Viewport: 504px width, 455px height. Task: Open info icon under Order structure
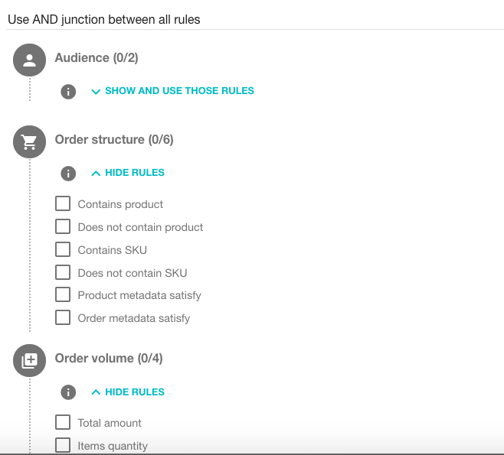click(68, 173)
